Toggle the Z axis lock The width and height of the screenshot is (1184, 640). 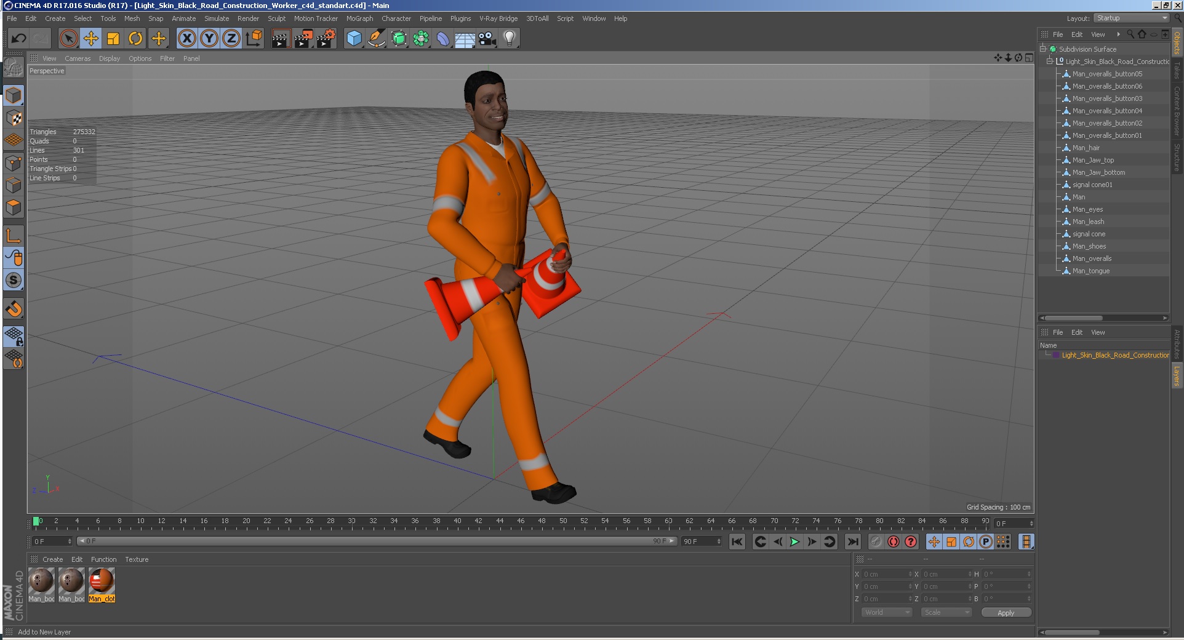tap(231, 39)
